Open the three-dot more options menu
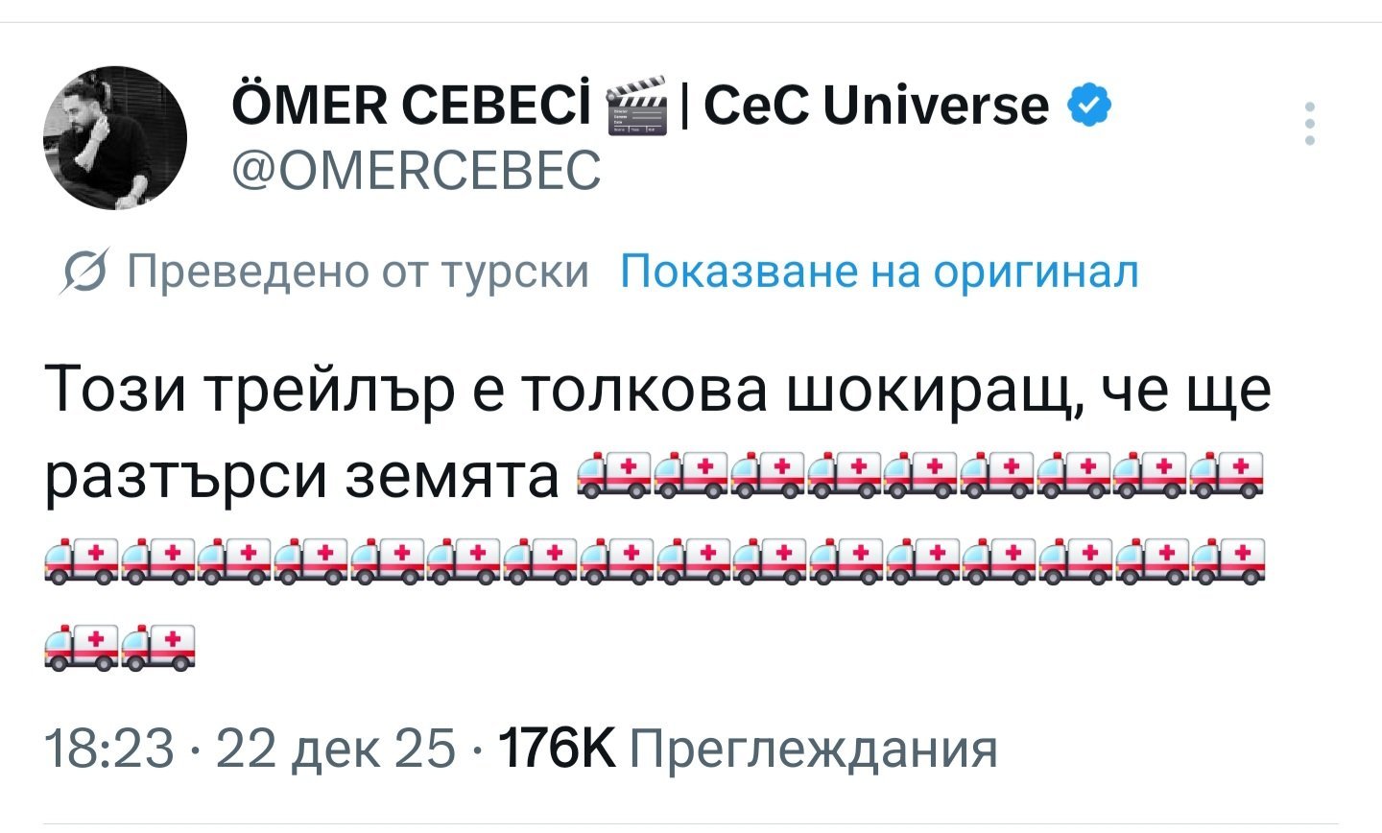Image resolution: width=1382 pixels, height=833 pixels. pos(1310,123)
